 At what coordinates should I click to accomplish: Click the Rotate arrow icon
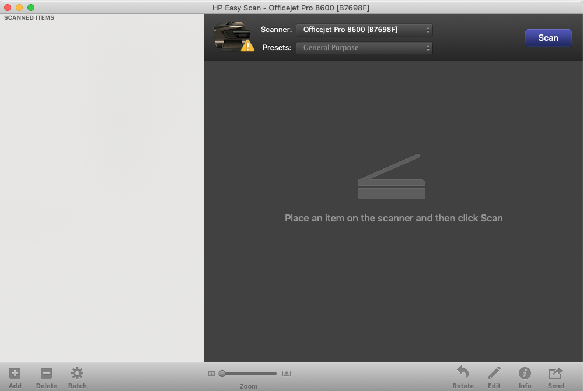coord(463,372)
